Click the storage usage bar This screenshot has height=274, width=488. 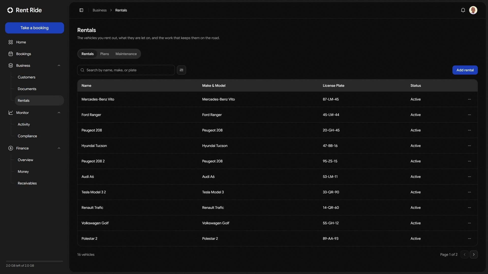click(x=35, y=261)
